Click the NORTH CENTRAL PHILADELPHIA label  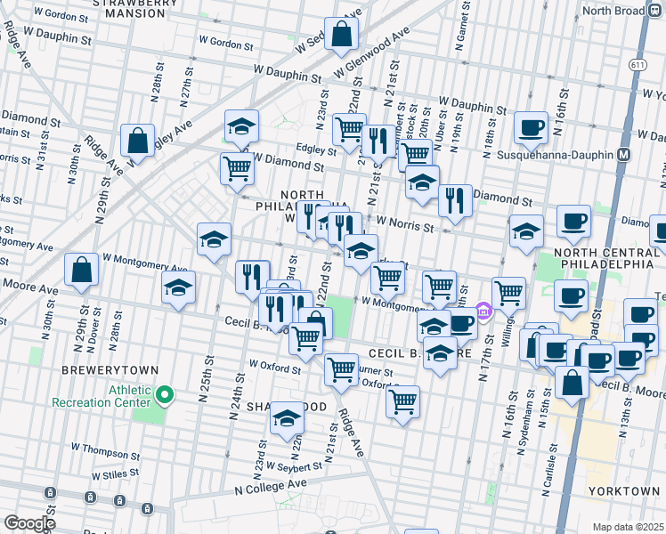(x=607, y=258)
